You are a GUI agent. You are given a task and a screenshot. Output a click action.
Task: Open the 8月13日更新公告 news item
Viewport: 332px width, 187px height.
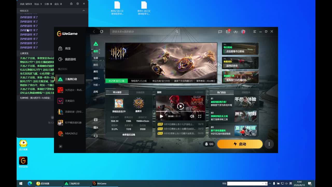(181, 129)
